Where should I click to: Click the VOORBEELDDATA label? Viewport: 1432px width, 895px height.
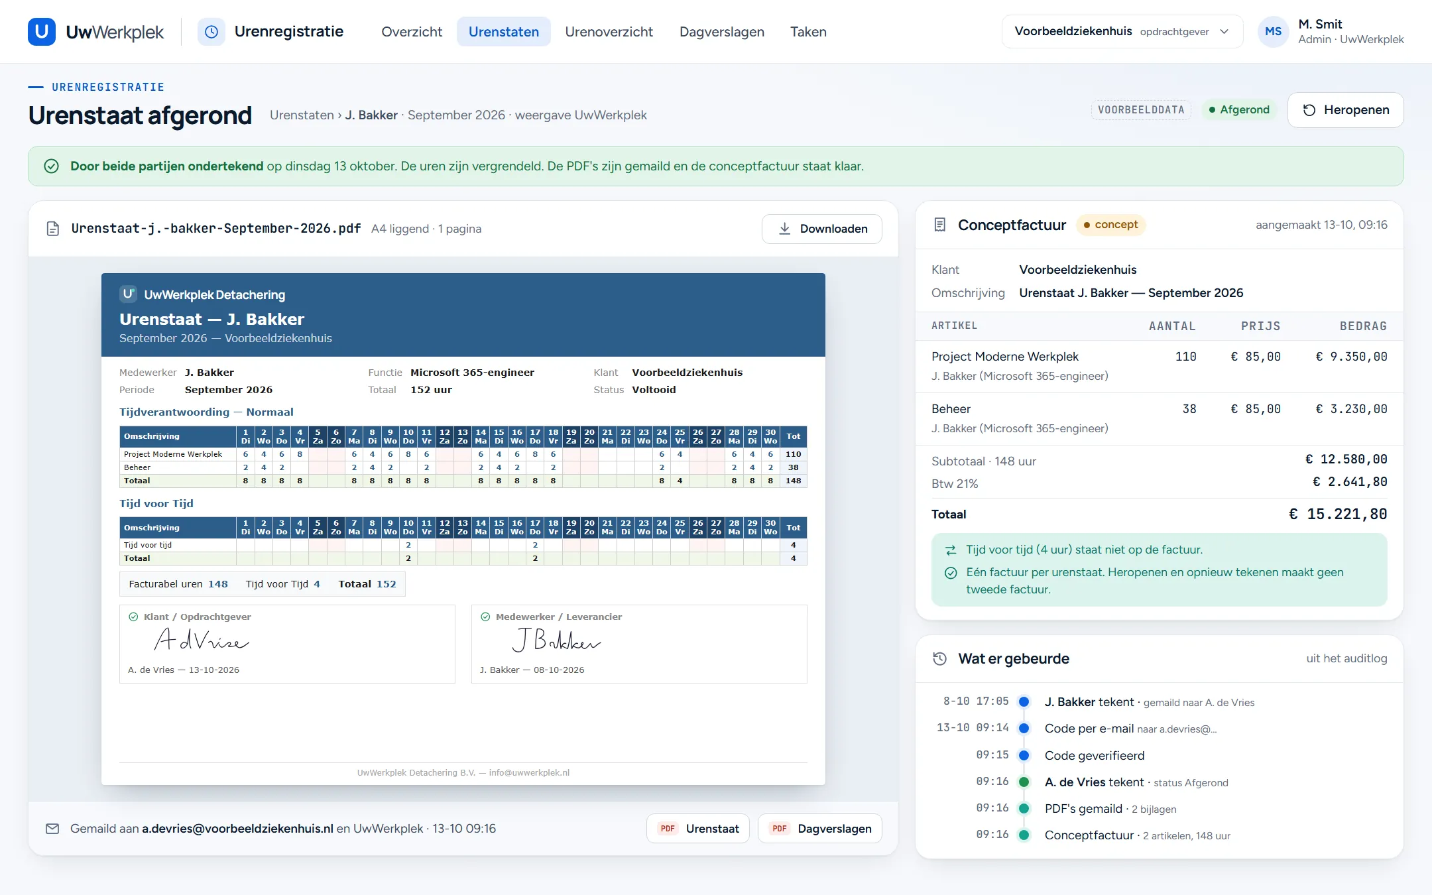tap(1141, 110)
